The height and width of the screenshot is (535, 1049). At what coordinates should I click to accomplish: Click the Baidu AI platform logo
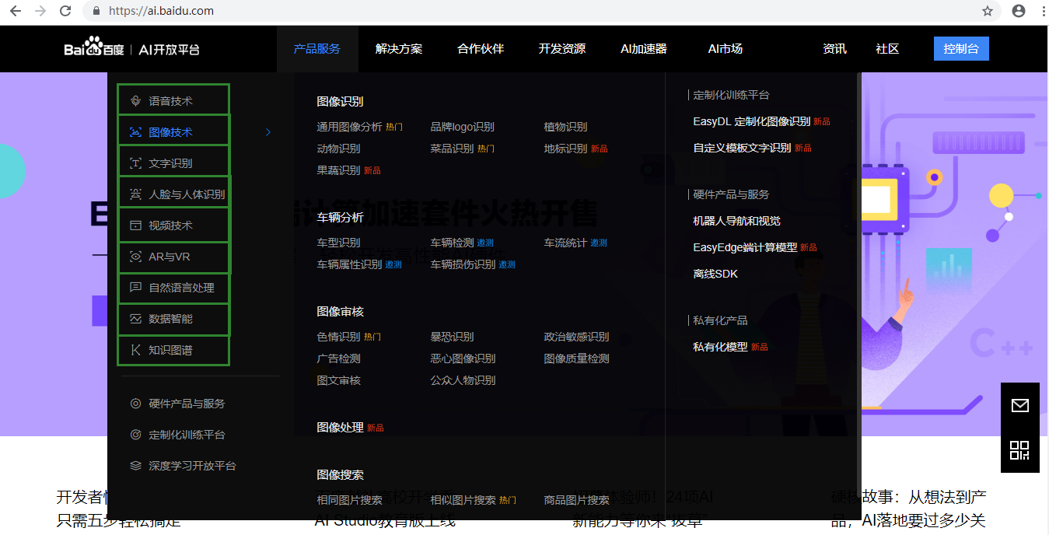click(x=132, y=48)
